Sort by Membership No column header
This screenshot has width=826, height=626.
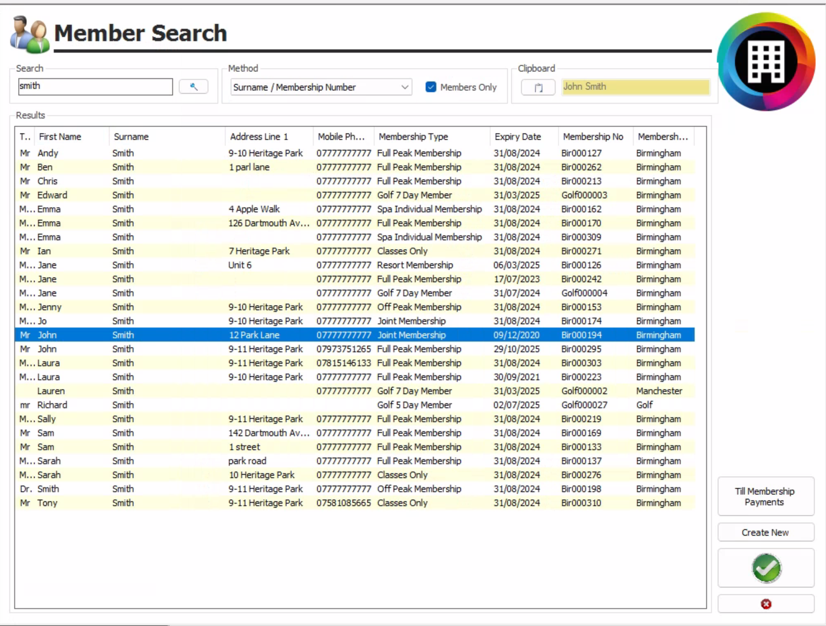[596, 137]
